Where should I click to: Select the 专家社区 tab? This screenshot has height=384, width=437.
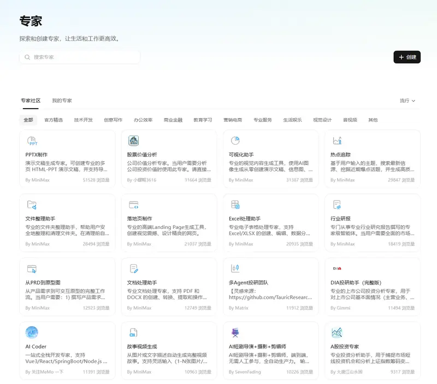[31, 101]
